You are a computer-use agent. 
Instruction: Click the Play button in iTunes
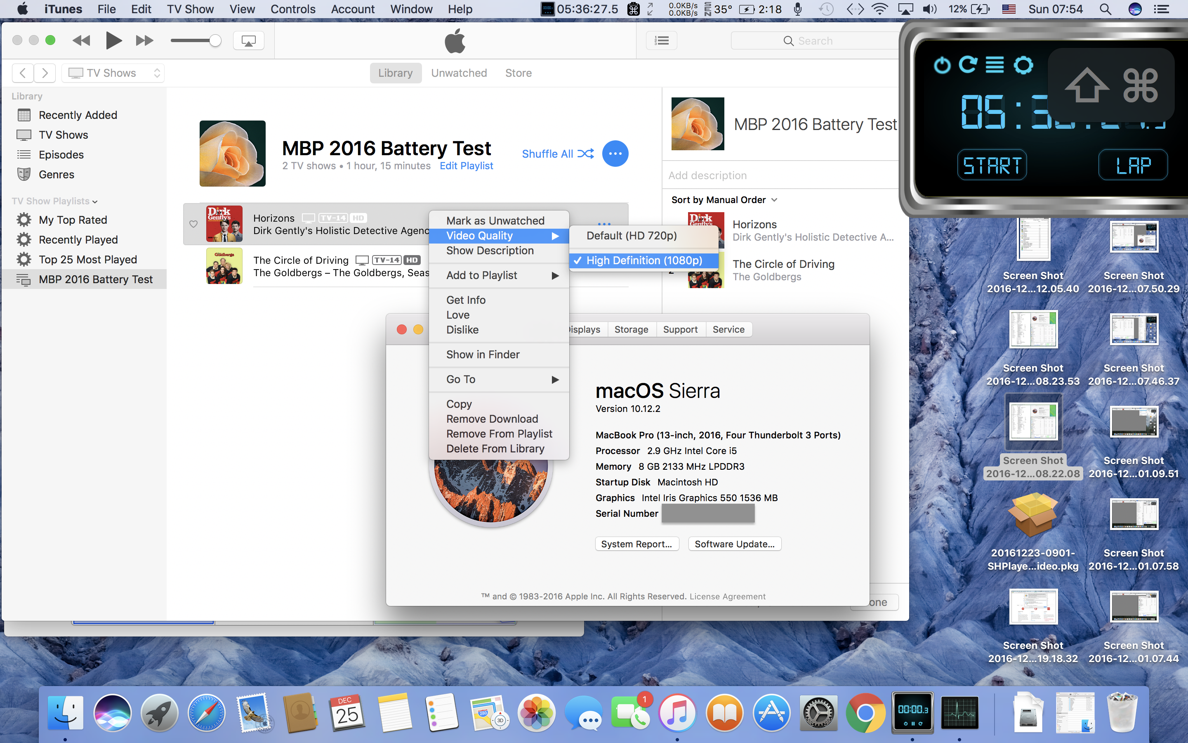(113, 40)
